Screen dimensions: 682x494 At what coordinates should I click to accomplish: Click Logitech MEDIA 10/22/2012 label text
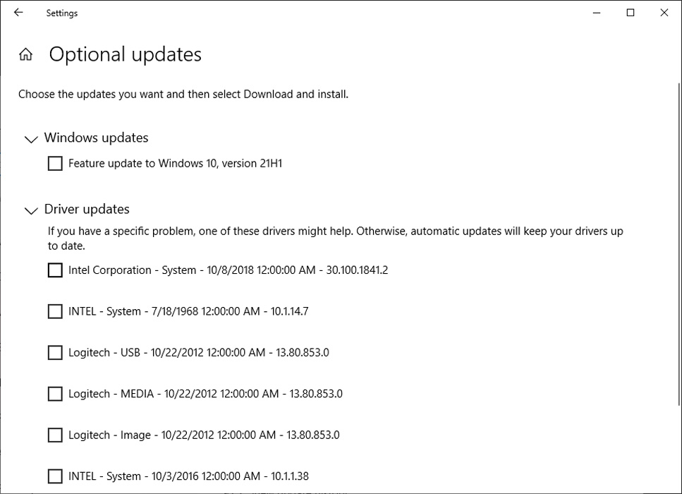(205, 394)
